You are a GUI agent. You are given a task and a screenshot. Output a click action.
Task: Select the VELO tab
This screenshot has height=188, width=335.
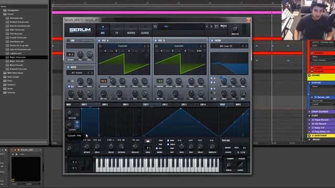pyautogui.click(x=222, y=104)
